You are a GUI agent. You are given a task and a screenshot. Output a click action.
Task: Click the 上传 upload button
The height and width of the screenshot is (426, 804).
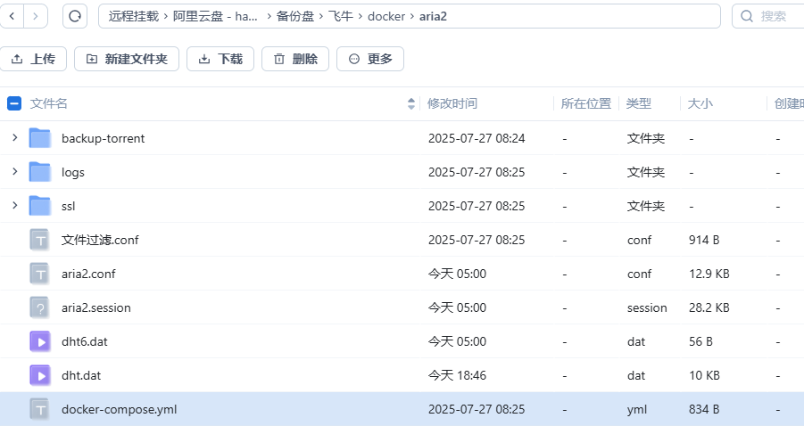click(x=33, y=59)
